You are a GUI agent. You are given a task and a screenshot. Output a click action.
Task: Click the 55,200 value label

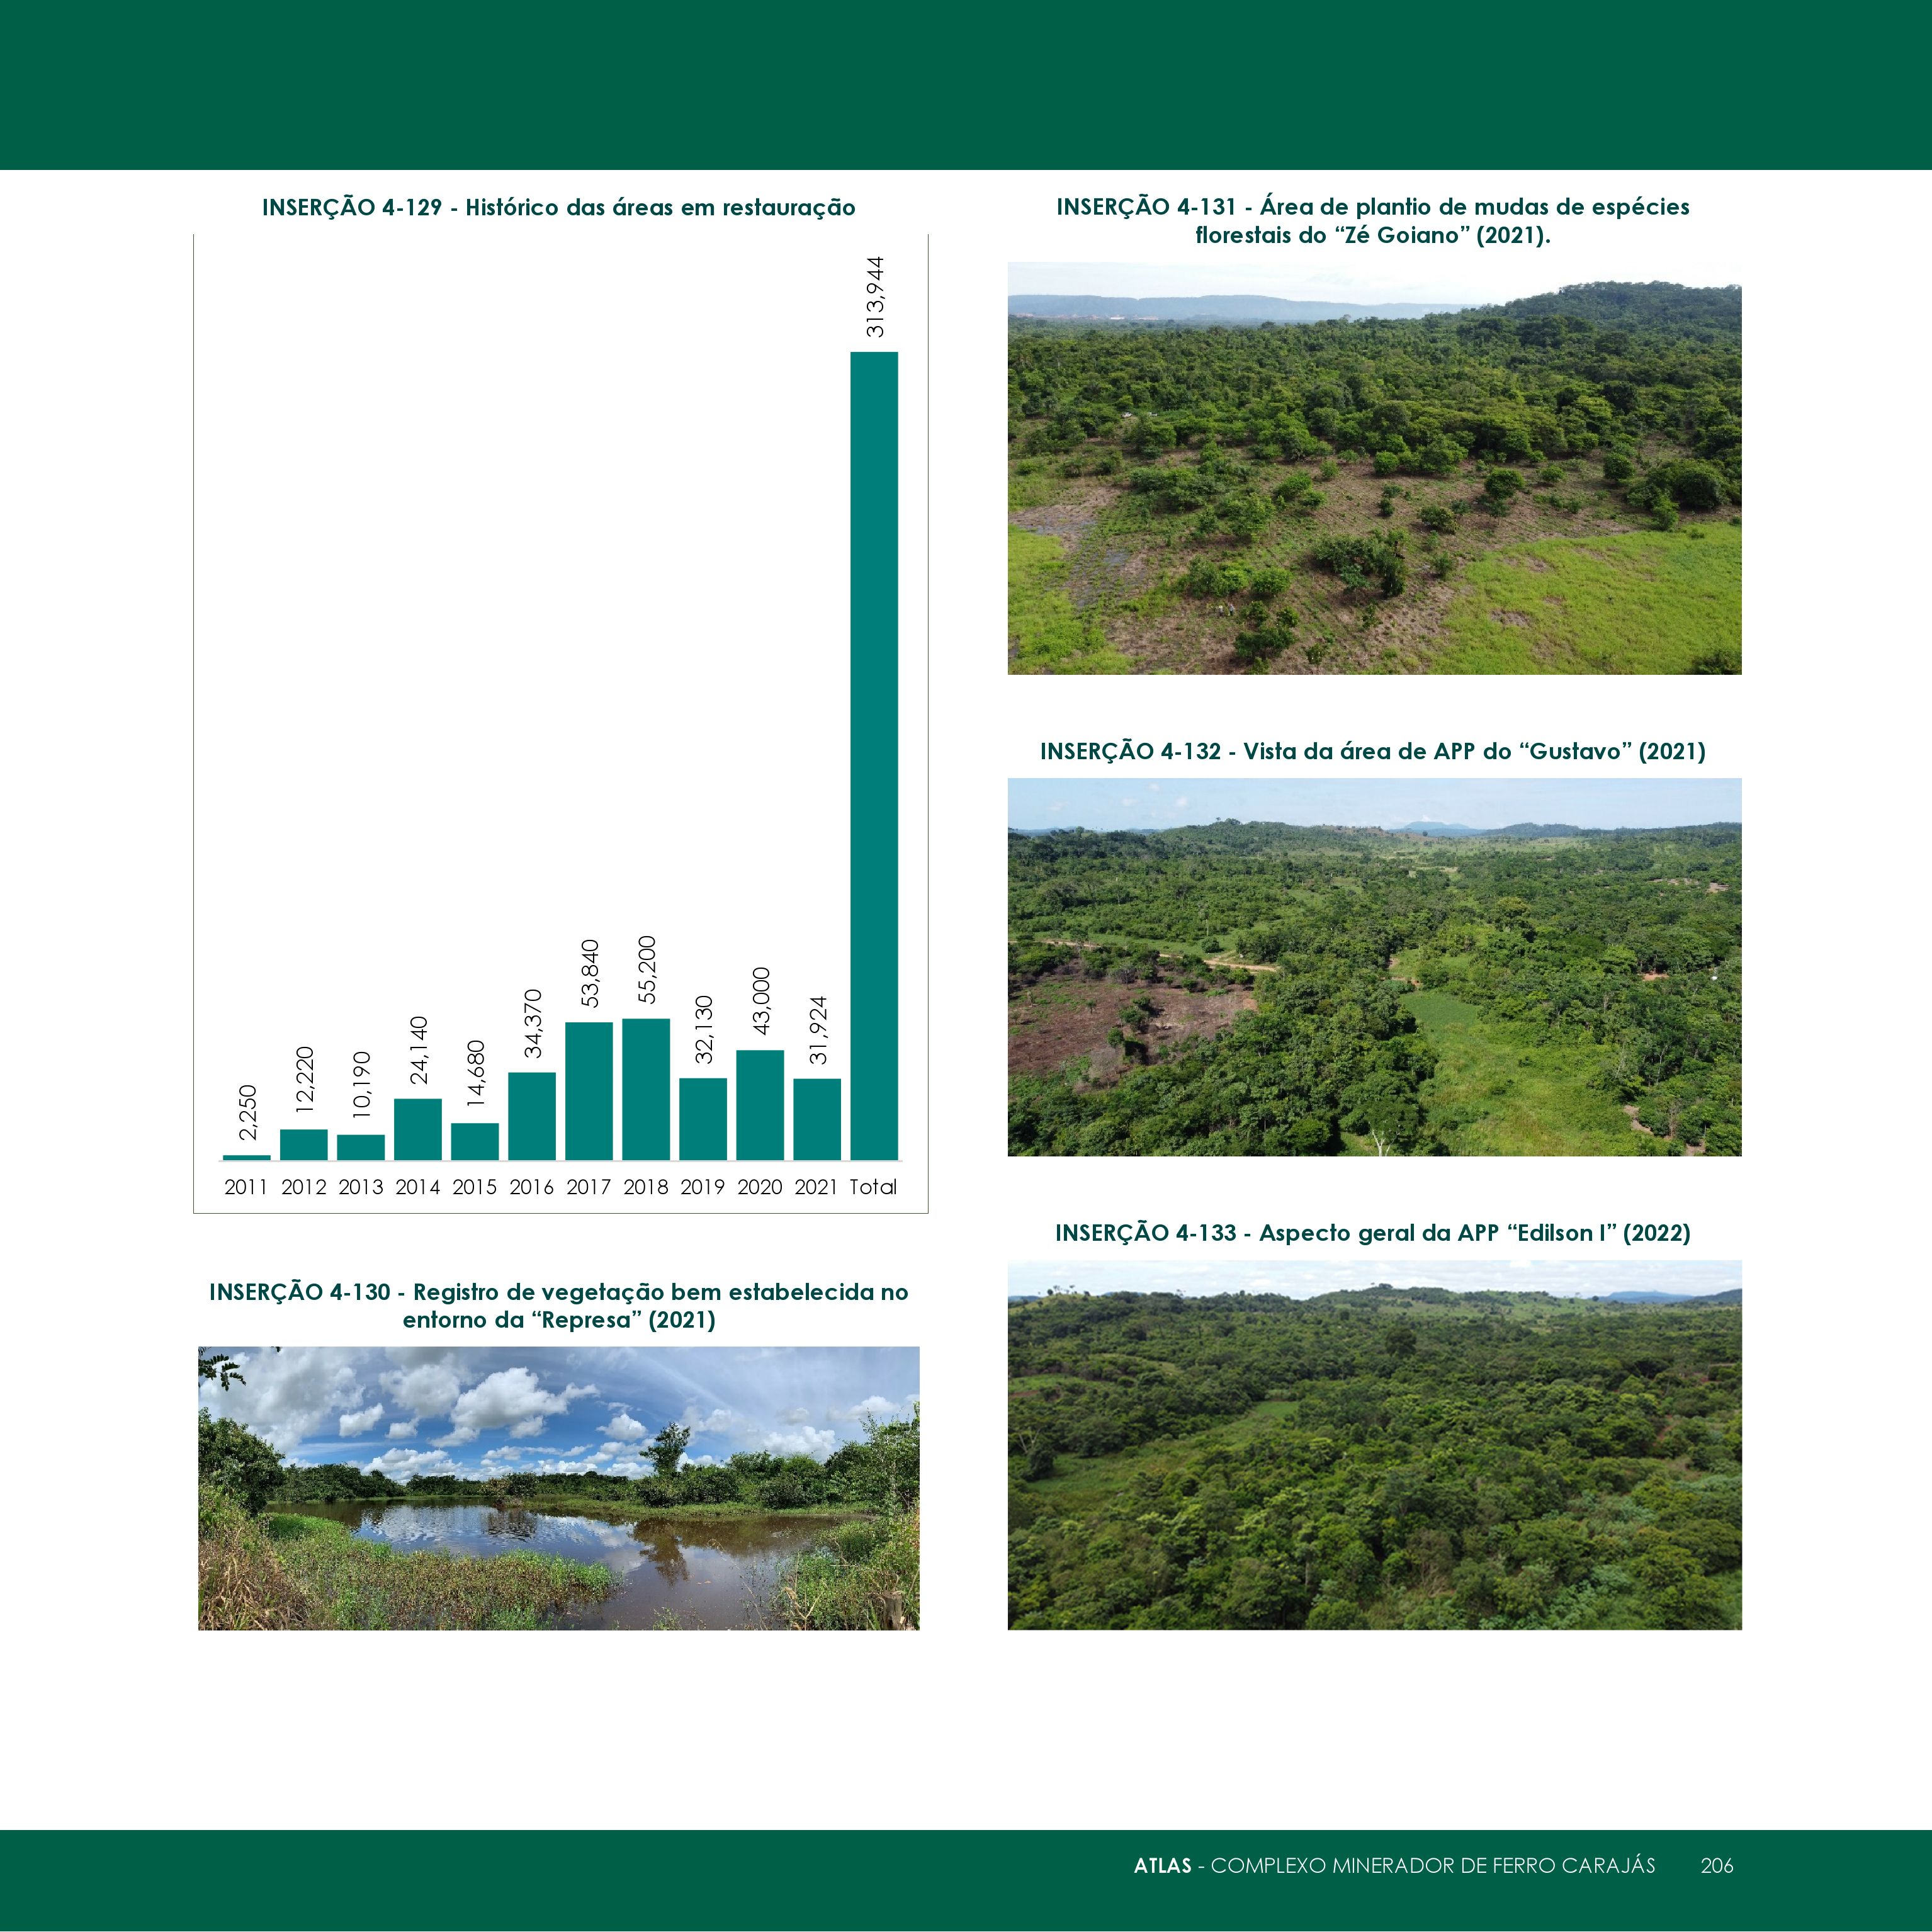click(x=647, y=970)
